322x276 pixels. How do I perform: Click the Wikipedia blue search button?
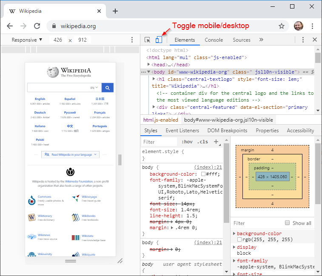pos(108,88)
